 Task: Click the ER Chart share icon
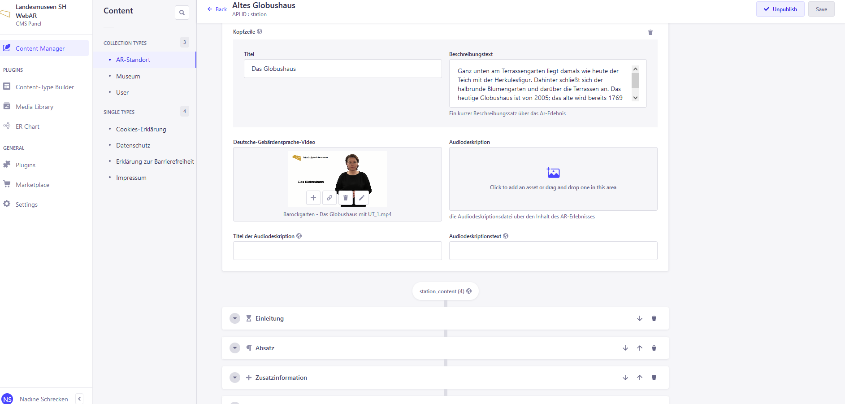[x=7, y=126]
